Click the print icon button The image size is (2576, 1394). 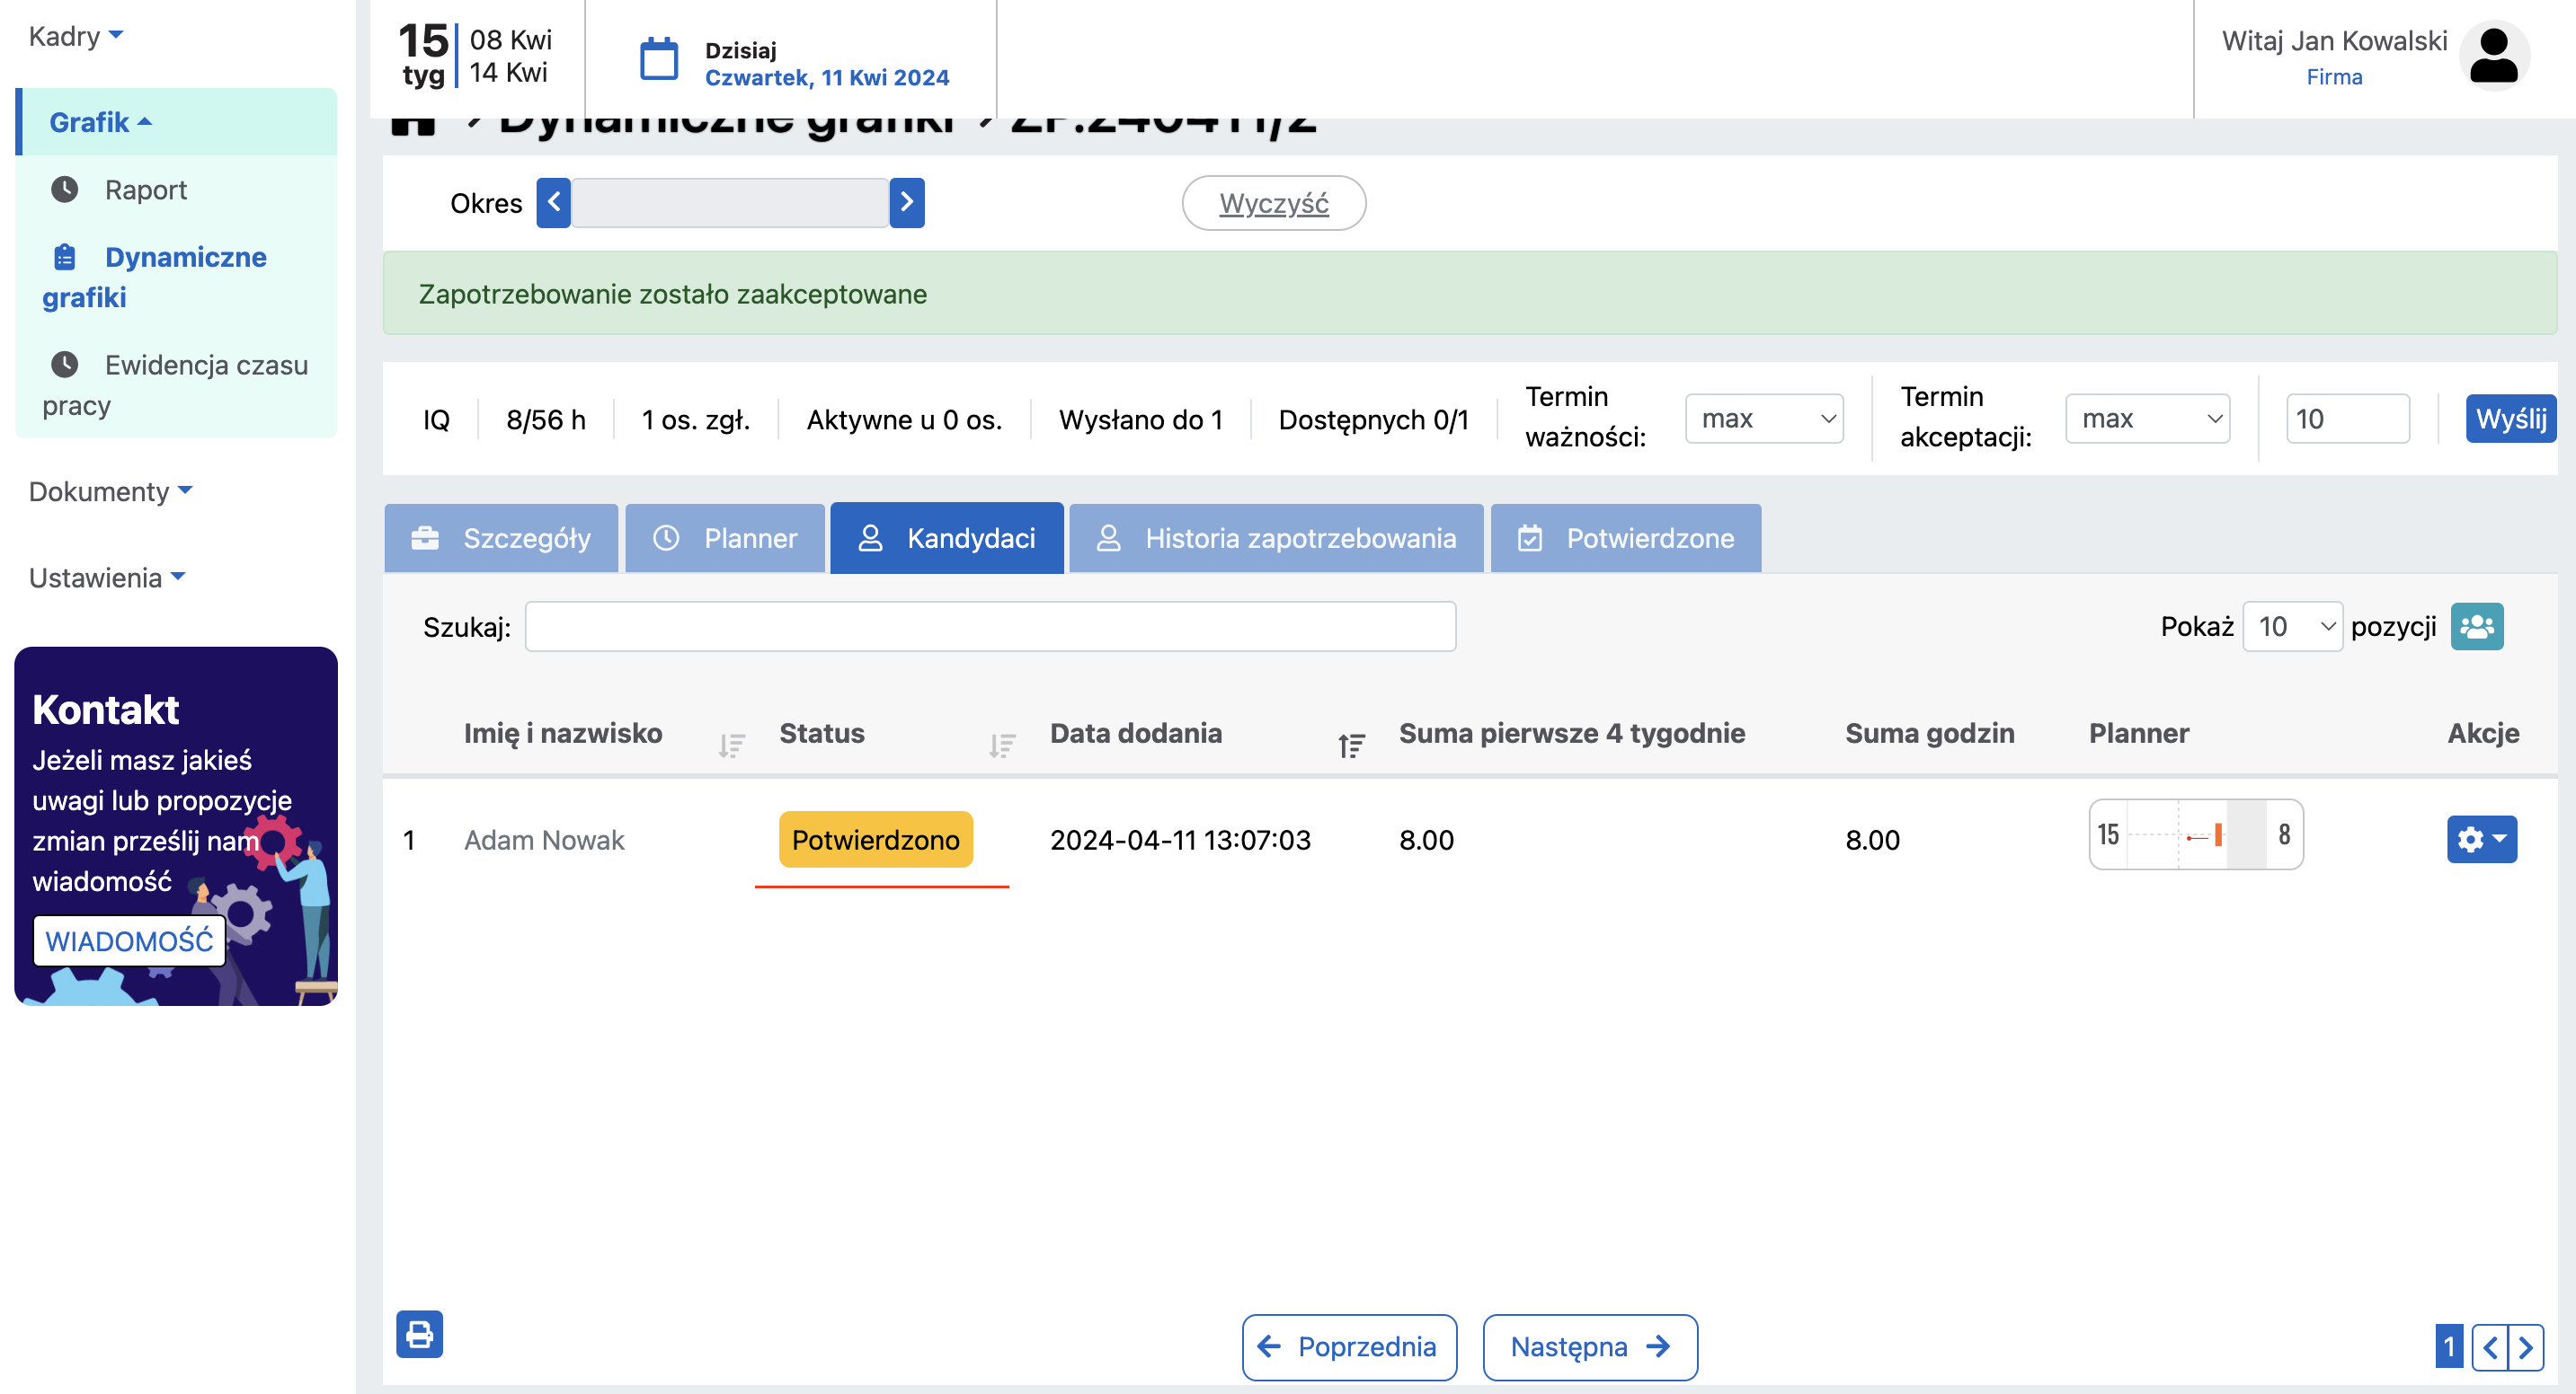tap(419, 1334)
